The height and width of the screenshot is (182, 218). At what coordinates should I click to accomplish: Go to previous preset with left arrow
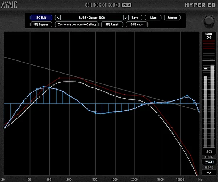click(58, 17)
